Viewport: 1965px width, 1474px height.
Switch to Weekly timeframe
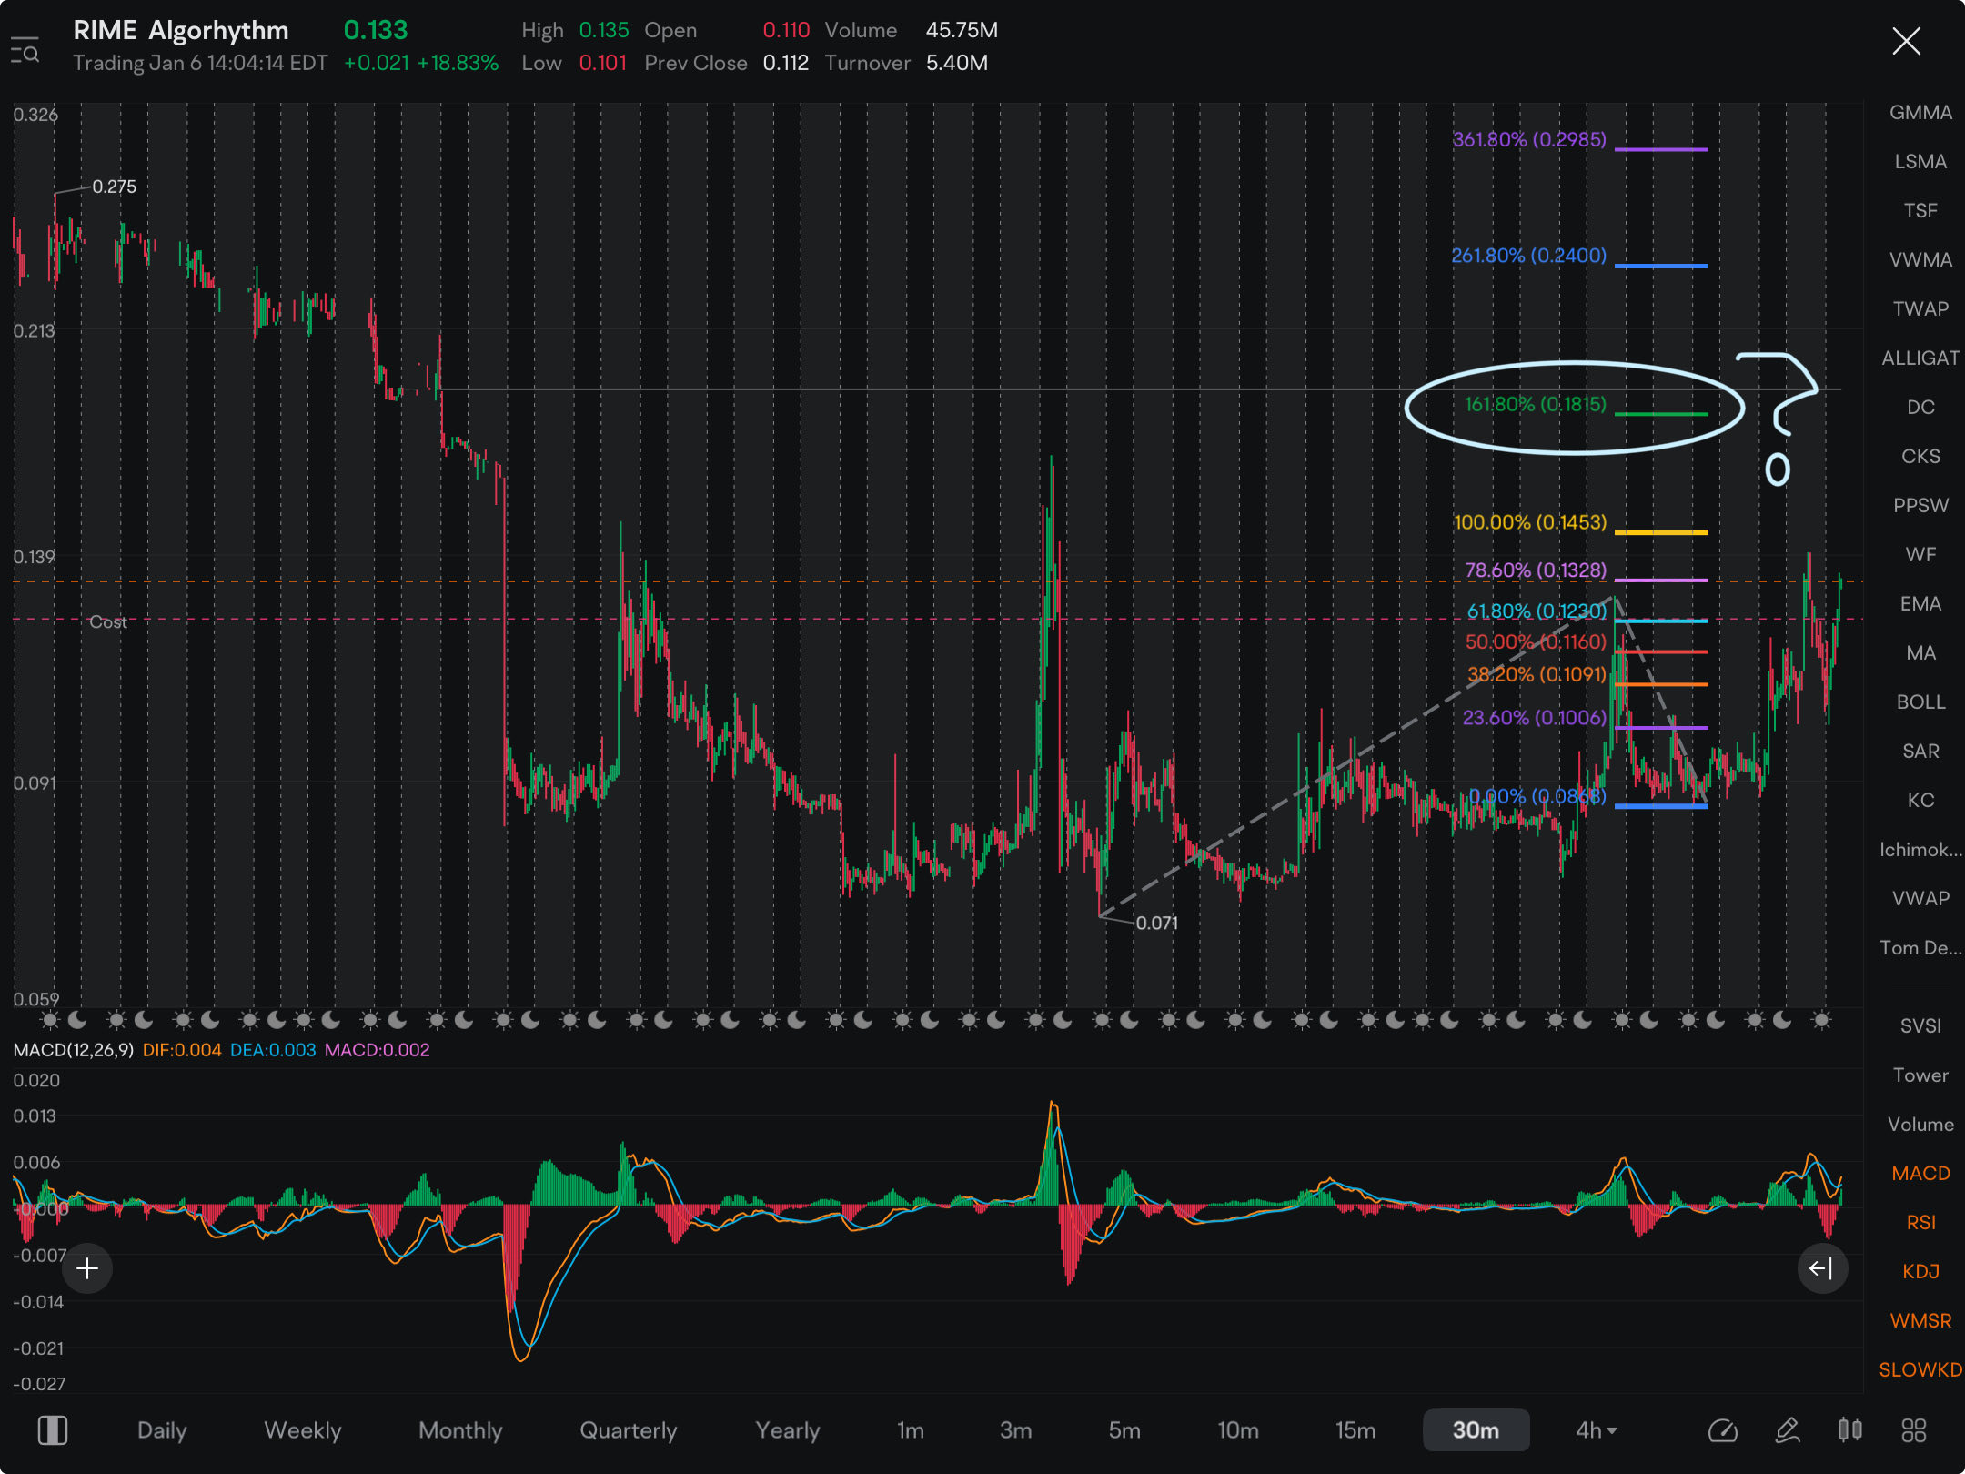303,1430
